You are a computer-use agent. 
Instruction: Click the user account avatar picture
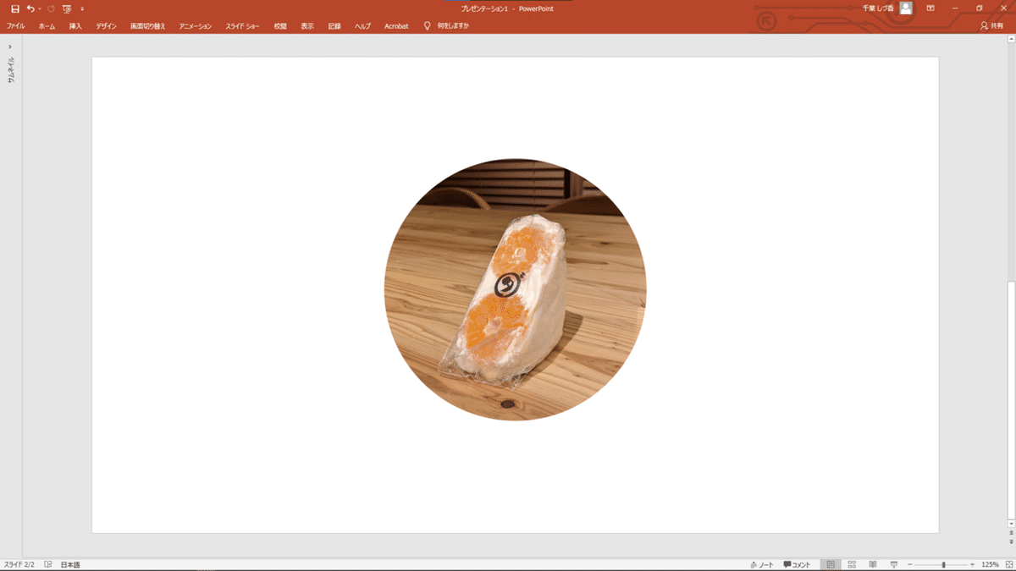(906, 8)
